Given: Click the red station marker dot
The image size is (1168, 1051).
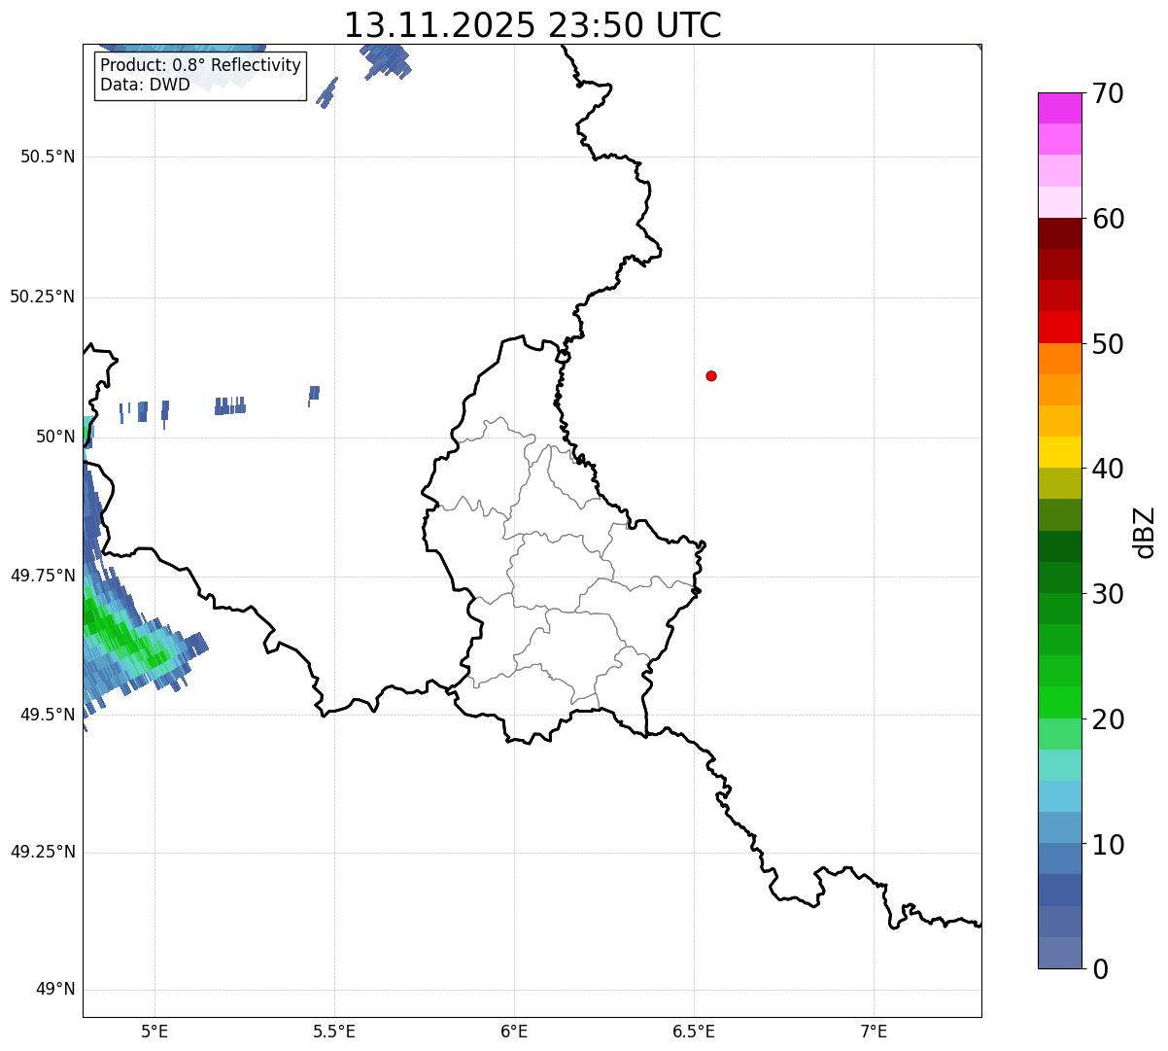Looking at the screenshot, I should (711, 375).
